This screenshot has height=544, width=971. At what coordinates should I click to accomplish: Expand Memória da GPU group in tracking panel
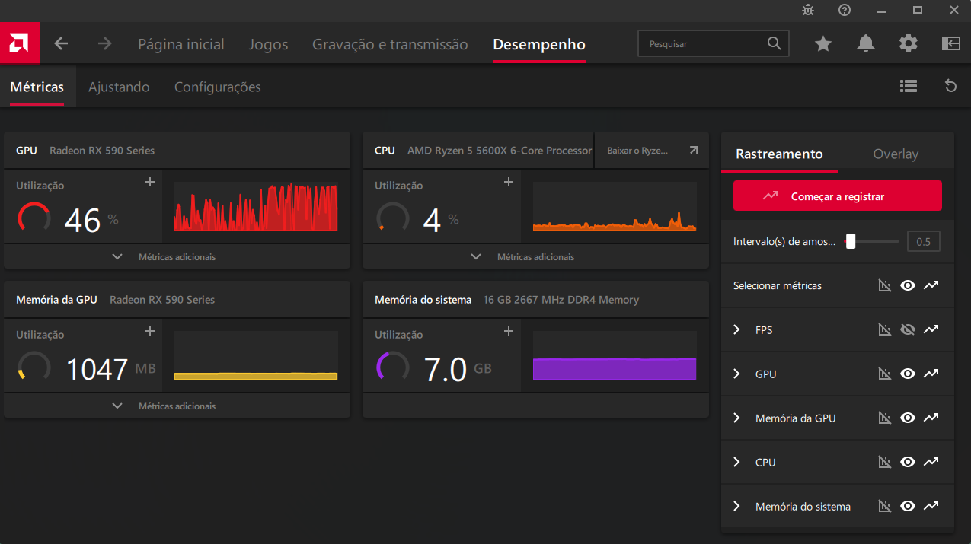click(x=736, y=418)
